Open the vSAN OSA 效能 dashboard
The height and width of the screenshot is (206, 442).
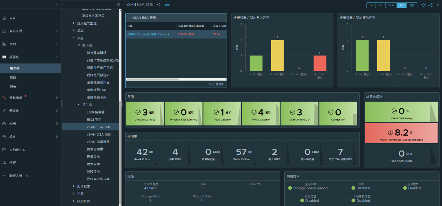pyautogui.click(x=99, y=135)
